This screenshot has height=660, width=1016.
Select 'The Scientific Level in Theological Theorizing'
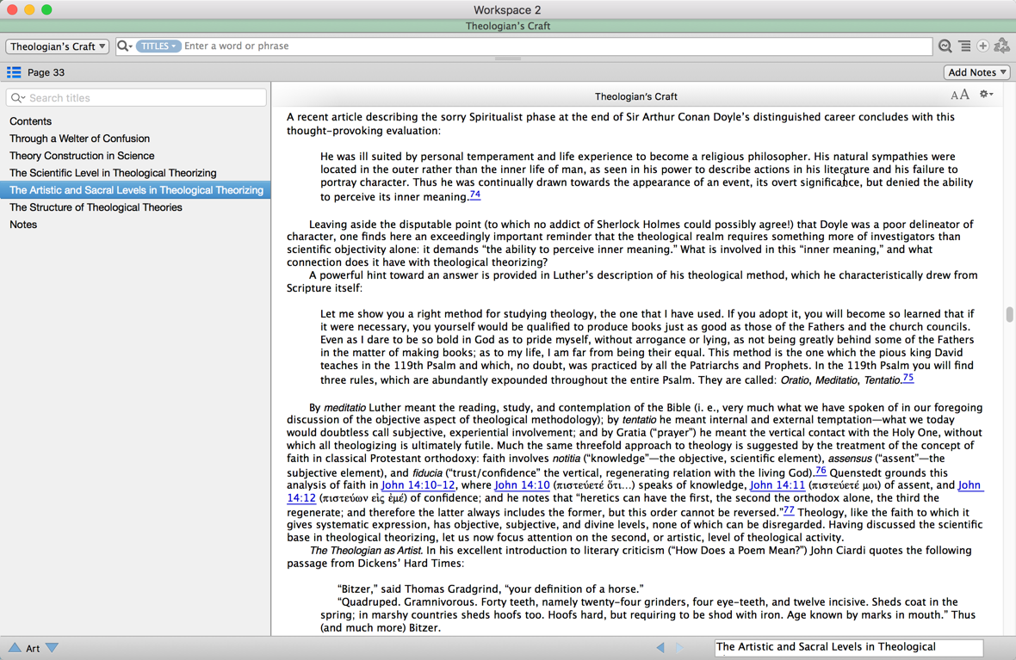click(113, 173)
